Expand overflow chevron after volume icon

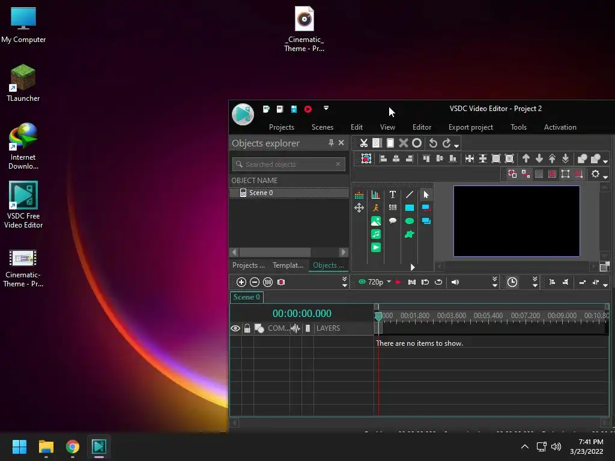(495, 282)
